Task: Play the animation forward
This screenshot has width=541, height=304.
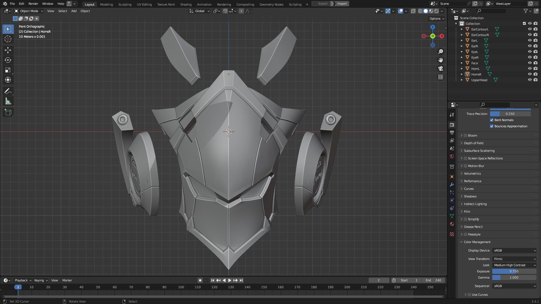Action: 229,280
